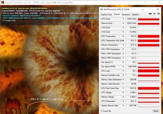This screenshot has width=163, height=114.
Task: Click the FurMark GPU 1 temperature graph label
Action: click(47, 99)
